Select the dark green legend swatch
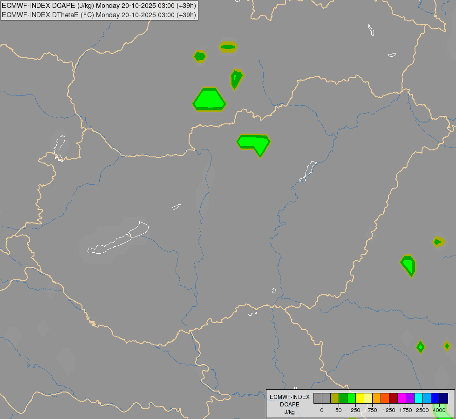 click(x=343, y=398)
